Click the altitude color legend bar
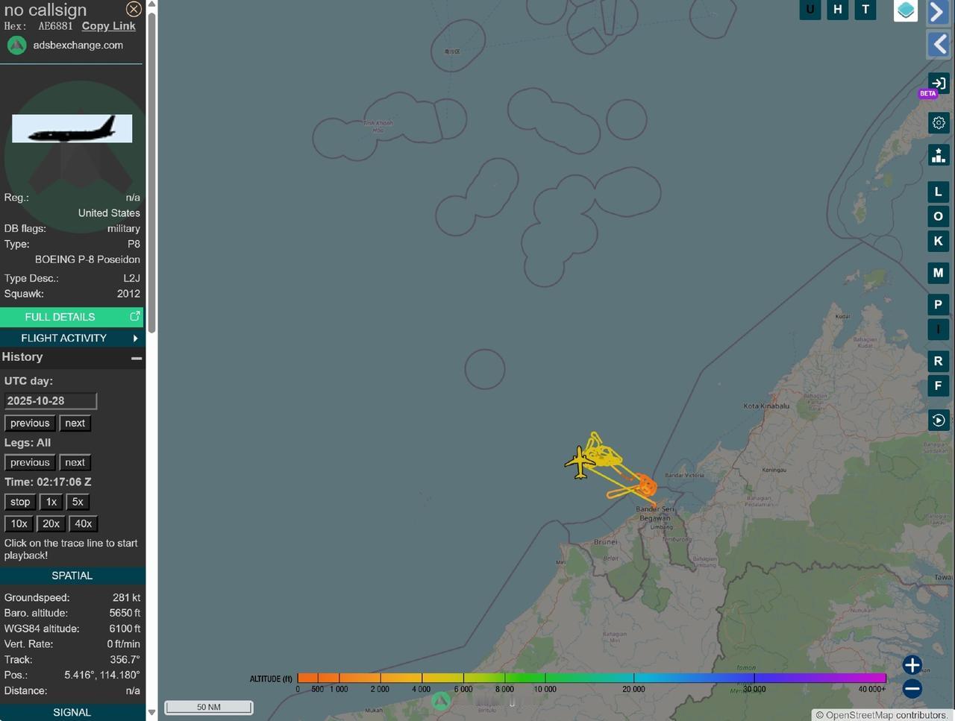This screenshot has width=955, height=721. pos(592,678)
